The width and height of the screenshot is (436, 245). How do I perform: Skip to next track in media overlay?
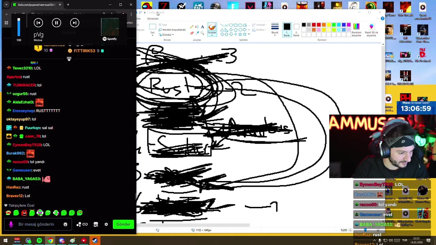75,23
